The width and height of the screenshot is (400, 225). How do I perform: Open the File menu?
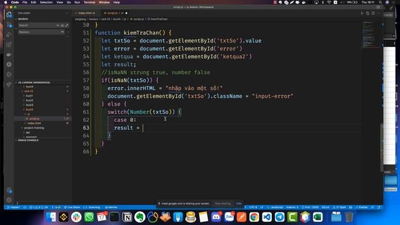(25, 2)
